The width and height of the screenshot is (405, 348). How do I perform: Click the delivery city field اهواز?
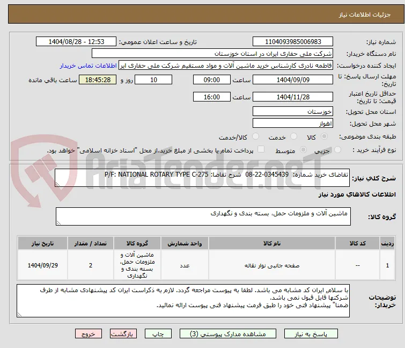click(x=293, y=124)
